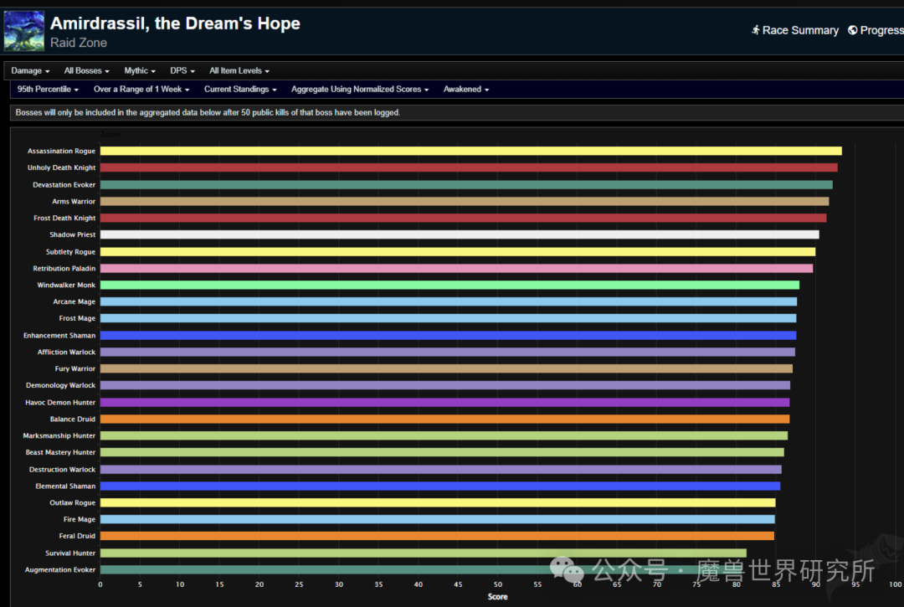904x607 pixels.
Task: Click the Affliction Warlock bar
Action: pyautogui.click(x=448, y=352)
